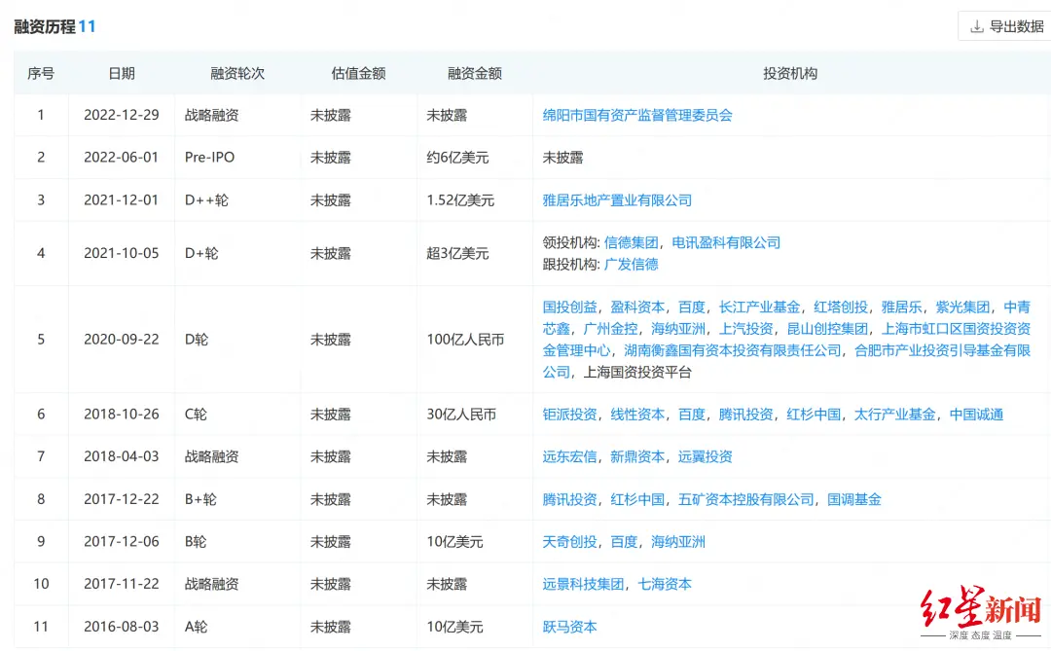Image resolution: width=1051 pixels, height=651 pixels.
Task: Open 七海资本 investor link
Action: pos(665,585)
